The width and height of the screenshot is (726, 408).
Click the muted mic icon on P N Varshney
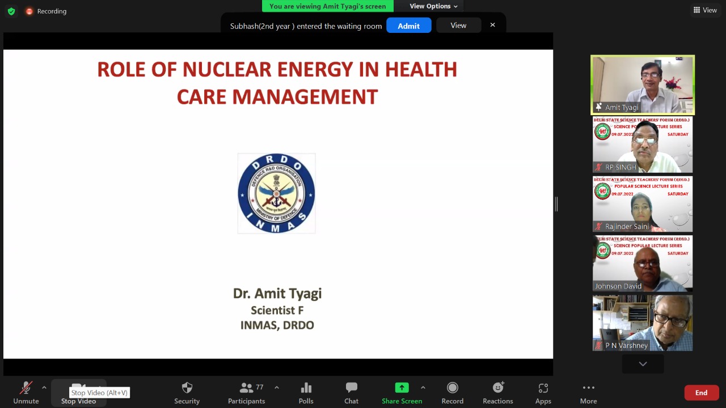598,346
